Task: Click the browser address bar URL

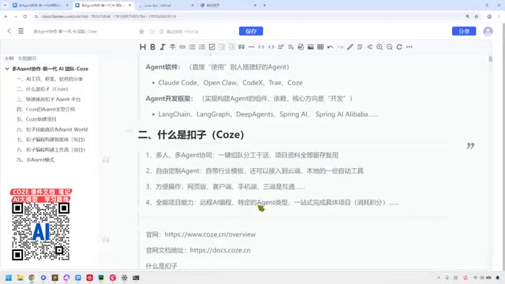Action: (x=109, y=17)
